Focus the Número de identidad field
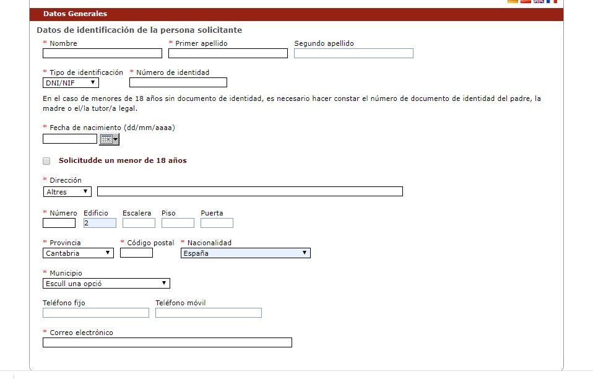This screenshot has height=379, width=593. (178, 82)
